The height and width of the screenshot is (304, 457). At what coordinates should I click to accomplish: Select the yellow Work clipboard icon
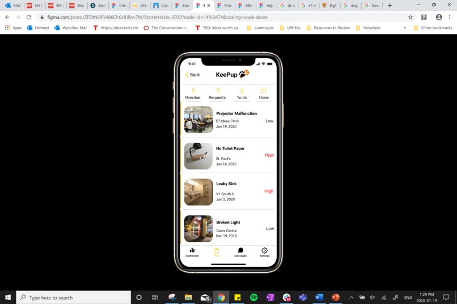(x=216, y=252)
